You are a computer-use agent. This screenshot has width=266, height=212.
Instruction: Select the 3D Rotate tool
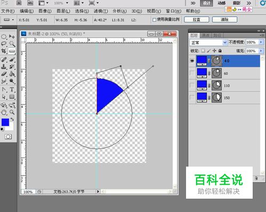[x=4, y=105]
